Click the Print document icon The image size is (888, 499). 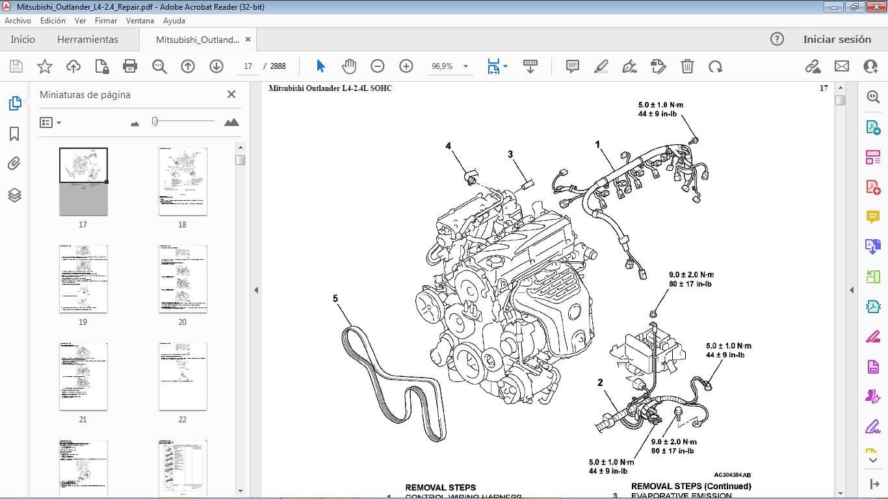tap(130, 66)
